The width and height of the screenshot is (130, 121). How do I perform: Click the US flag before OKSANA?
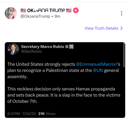click(x=23, y=10)
